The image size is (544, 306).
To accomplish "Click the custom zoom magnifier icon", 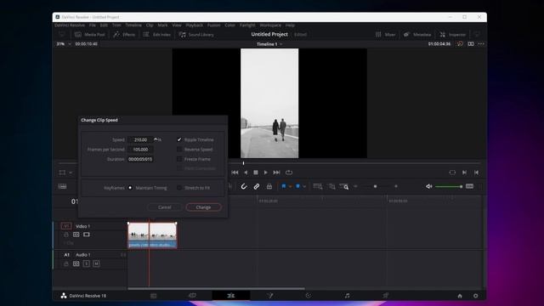I will tap(344, 186).
